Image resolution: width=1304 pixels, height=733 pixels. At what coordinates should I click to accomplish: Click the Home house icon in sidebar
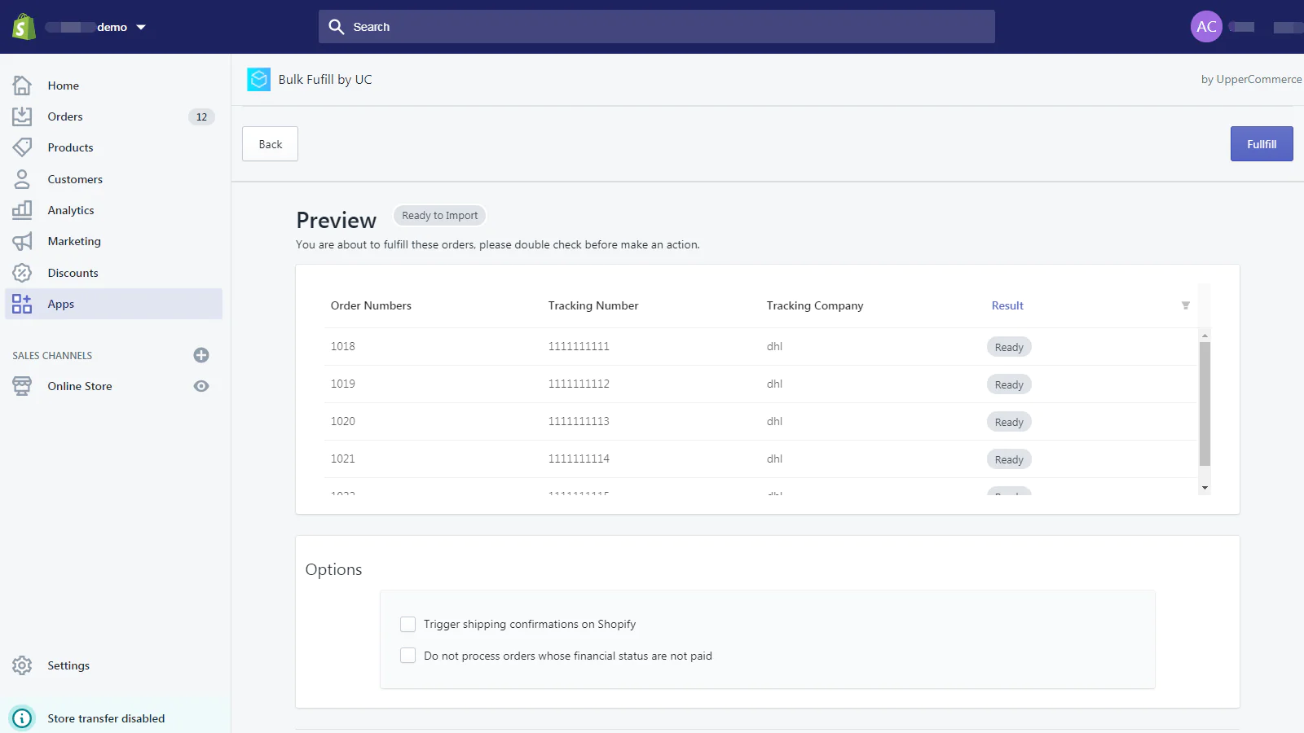click(x=22, y=86)
